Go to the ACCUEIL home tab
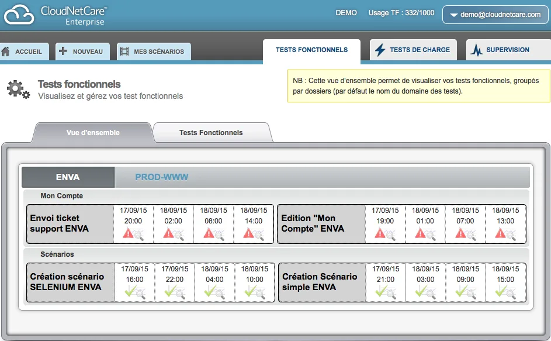This screenshot has width=551, height=341. 24,51
